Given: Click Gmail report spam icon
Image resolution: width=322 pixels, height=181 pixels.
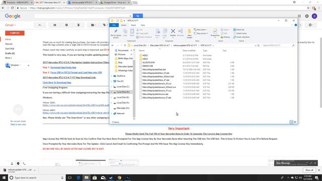Looking at the screenshot, I should (66, 25).
